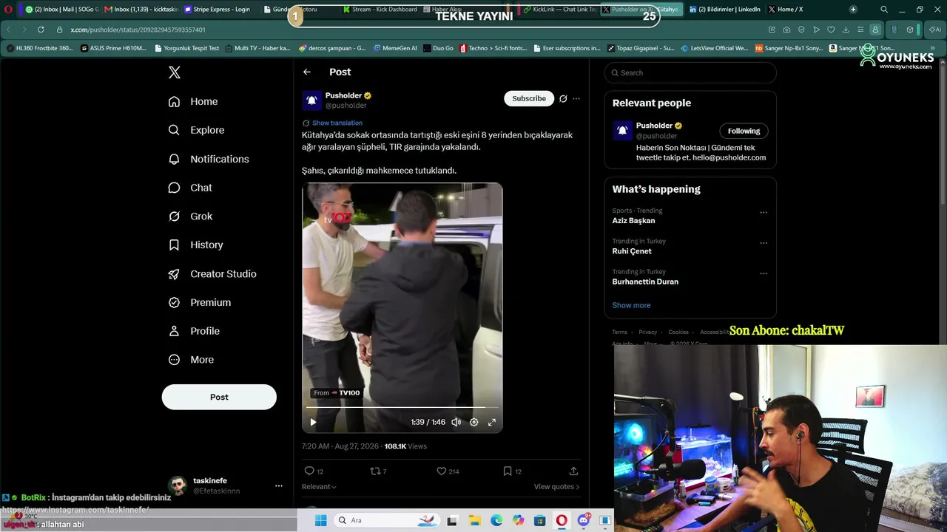
Task: Toggle Following for Pusholder
Action: click(744, 131)
